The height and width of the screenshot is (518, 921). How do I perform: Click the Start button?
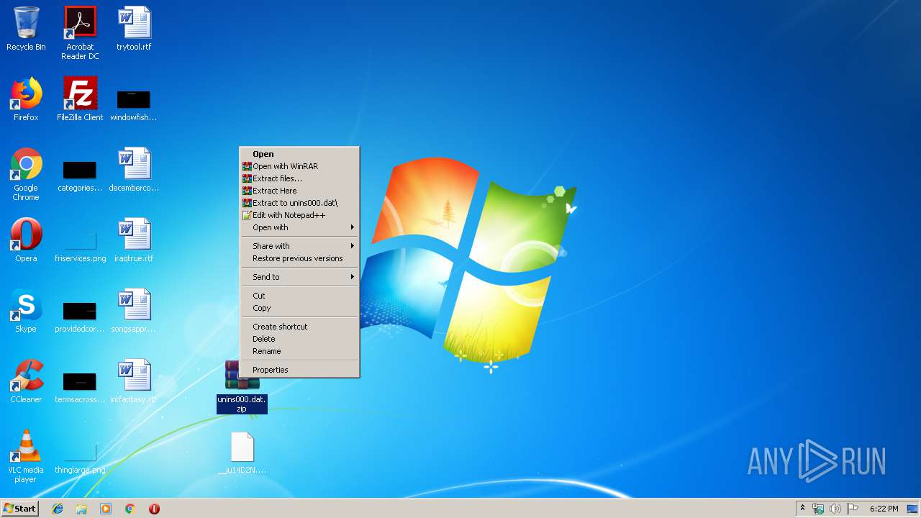pyautogui.click(x=20, y=509)
